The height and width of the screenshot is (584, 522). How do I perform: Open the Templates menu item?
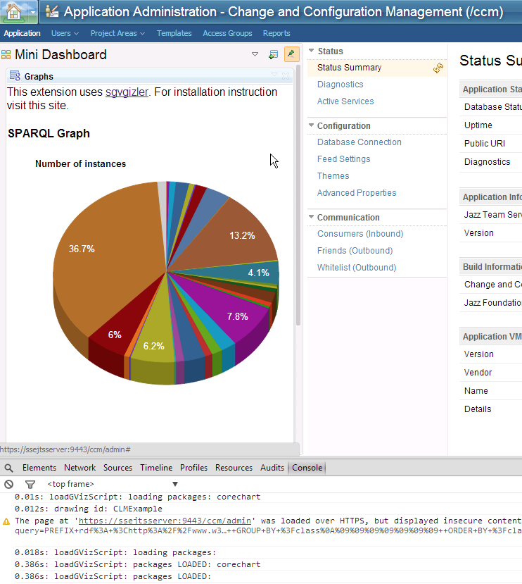tap(174, 33)
